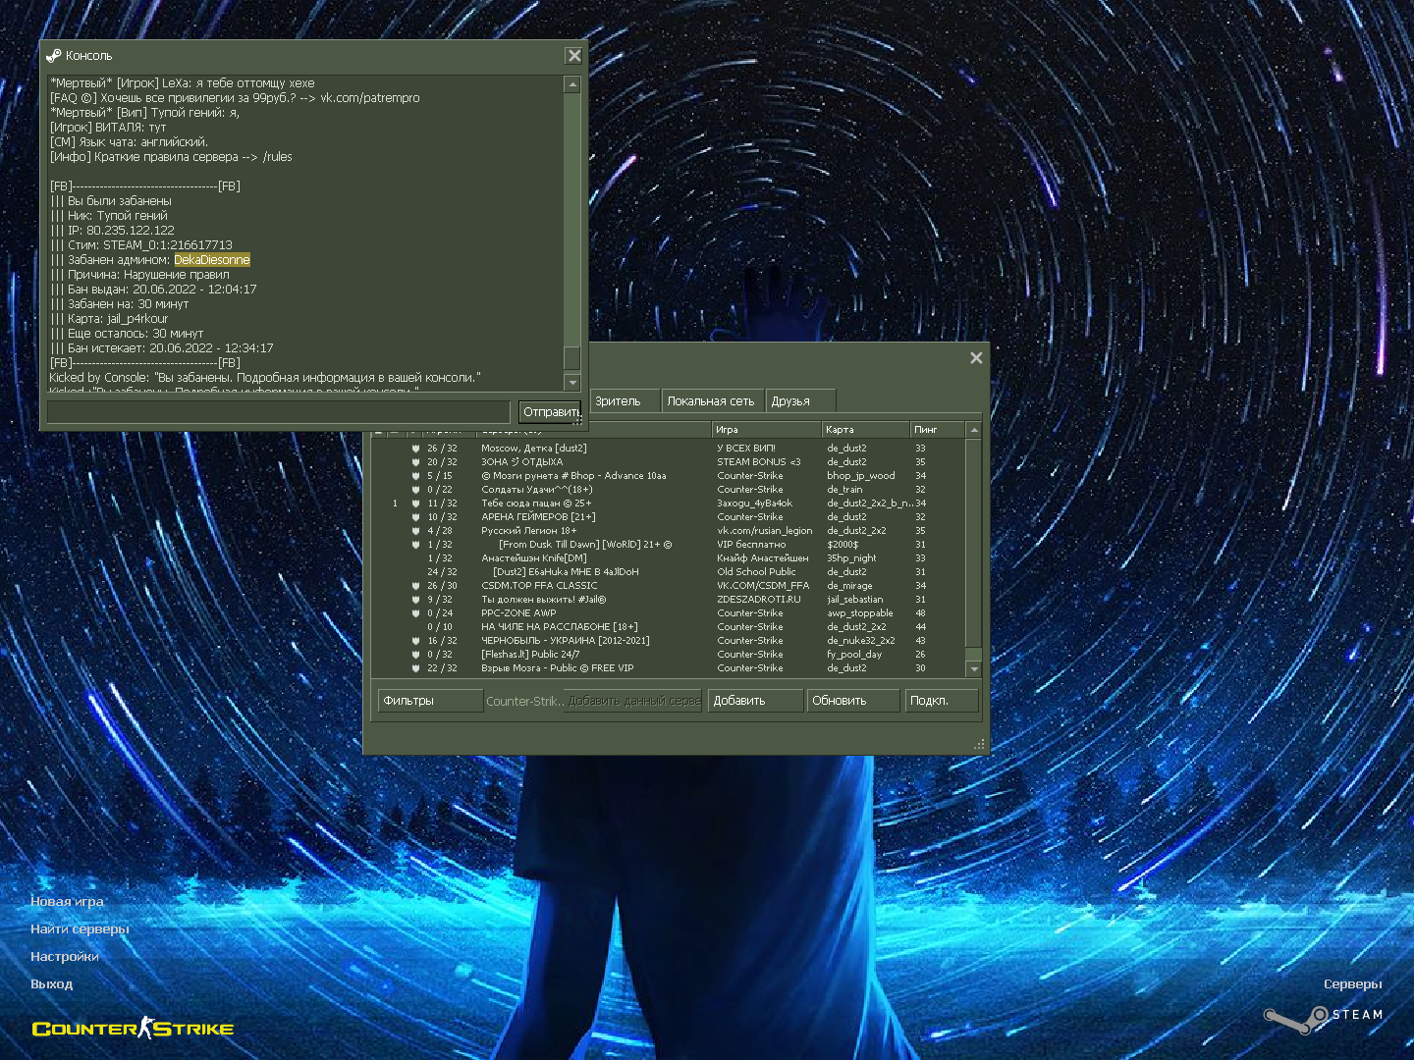Click the VK.COM/CSDM_FFA game cell
This screenshot has height=1060, width=1414.
click(763, 586)
